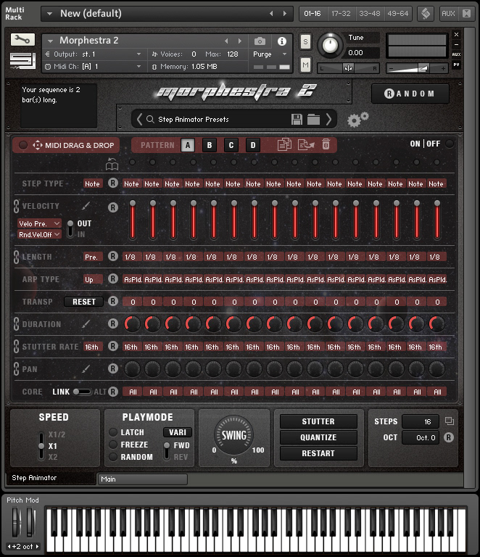The height and width of the screenshot is (557, 480).
Task: Click the snapshot camera icon
Action: 260,41
